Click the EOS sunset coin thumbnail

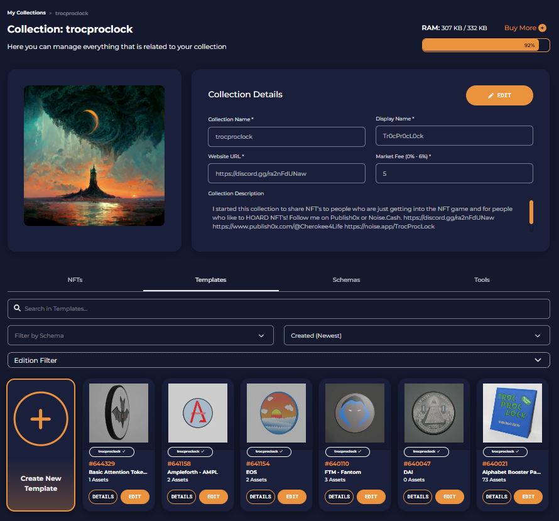276,412
